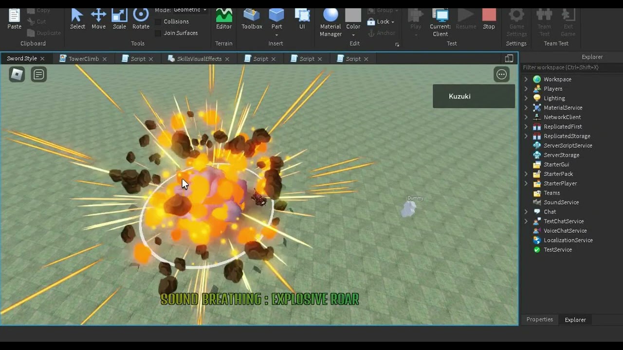623x350 pixels.
Task: Select Players service in Explorer
Action: (x=553, y=88)
